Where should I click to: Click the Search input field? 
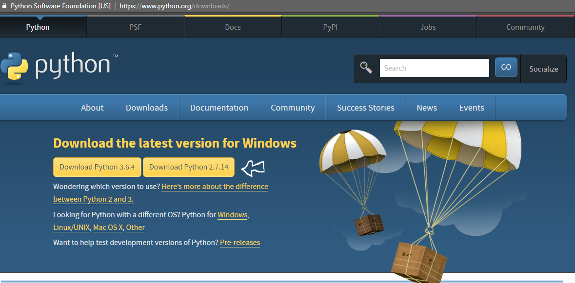[434, 68]
